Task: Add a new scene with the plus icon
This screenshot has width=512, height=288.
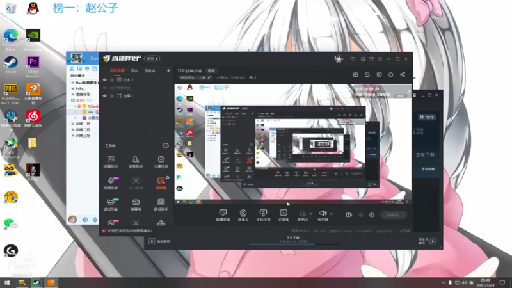Action: [168, 70]
